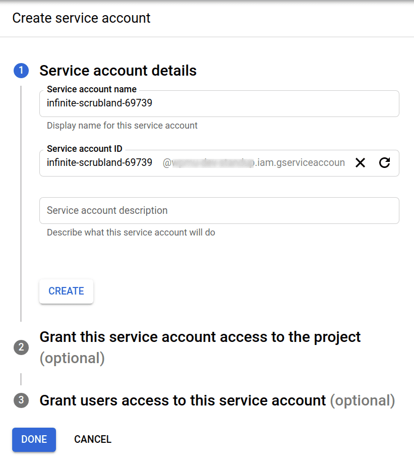Screen dimensions: 414x467
Task: Click the 'Service account ID' field label
Action: [85, 149]
